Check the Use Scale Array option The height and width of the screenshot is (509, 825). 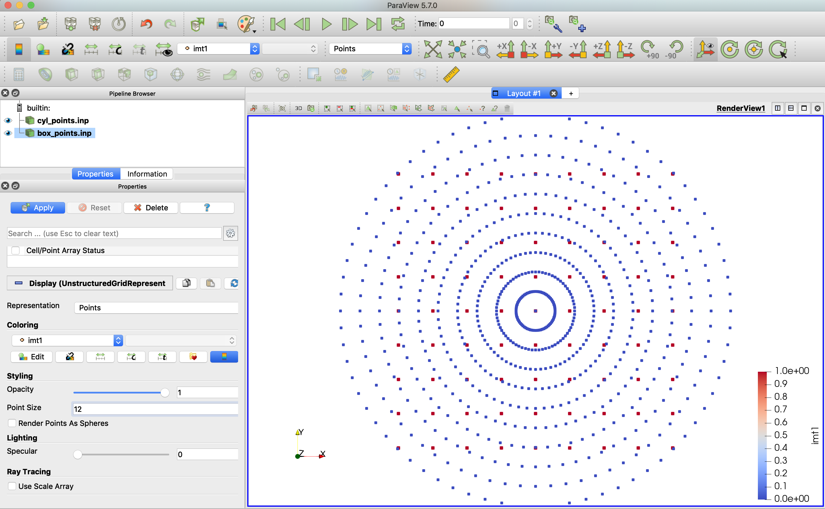12,486
